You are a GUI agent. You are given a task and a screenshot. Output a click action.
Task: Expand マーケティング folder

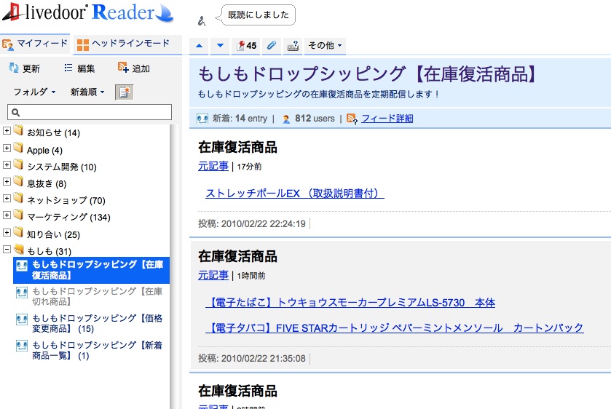pyautogui.click(x=7, y=215)
